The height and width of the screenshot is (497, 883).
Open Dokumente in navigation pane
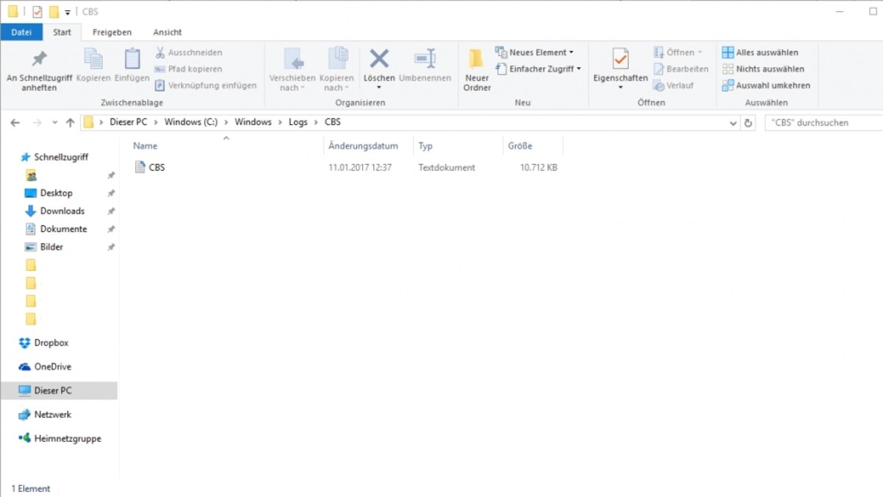click(x=56, y=229)
